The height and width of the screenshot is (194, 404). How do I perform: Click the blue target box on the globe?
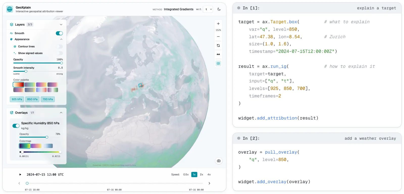140,85
